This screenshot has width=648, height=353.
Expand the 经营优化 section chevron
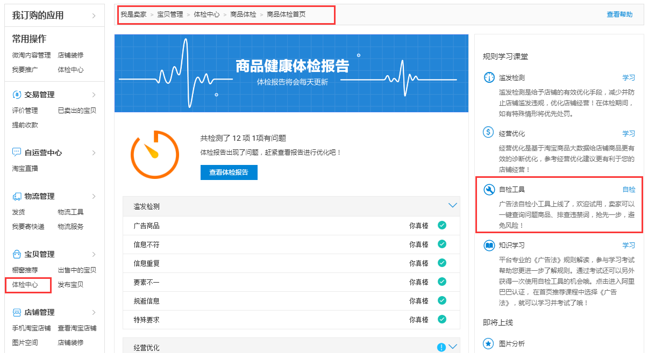pos(453,347)
